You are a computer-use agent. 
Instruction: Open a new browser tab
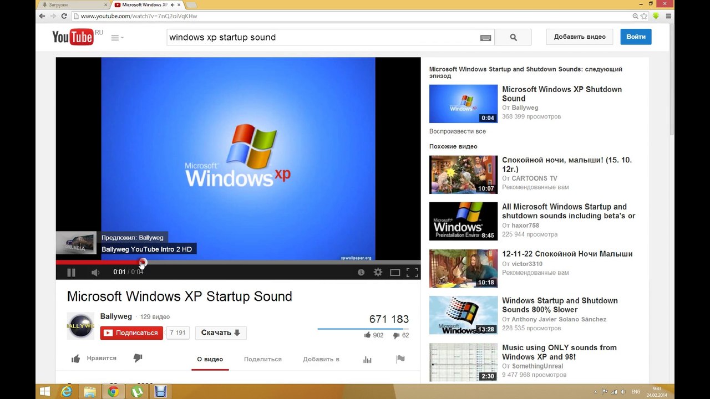(x=191, y=5)
